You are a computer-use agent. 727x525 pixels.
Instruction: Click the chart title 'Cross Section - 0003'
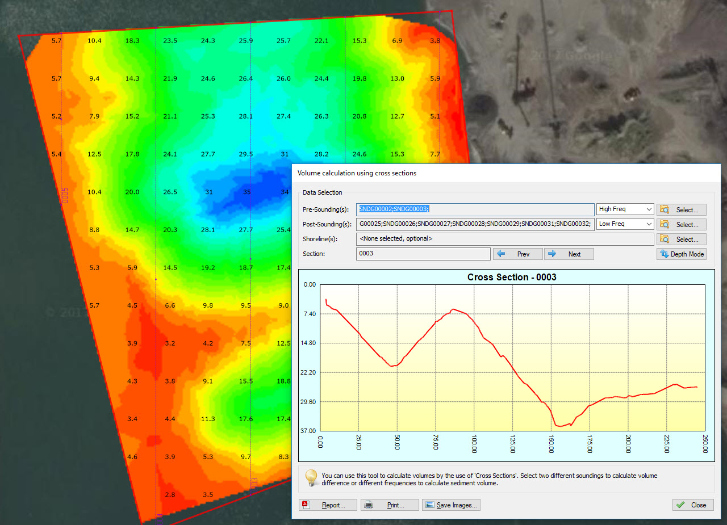click(512, 277)
